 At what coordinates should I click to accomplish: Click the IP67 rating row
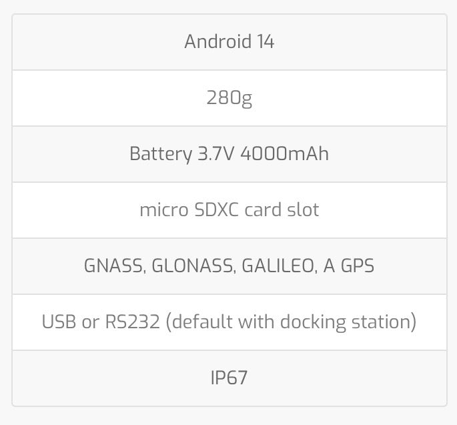point(229,378)
